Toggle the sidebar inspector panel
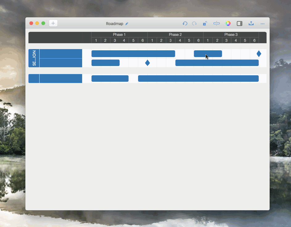Image resolution: width=291 pixels, height=227 pixels. (x=239, y=23)
